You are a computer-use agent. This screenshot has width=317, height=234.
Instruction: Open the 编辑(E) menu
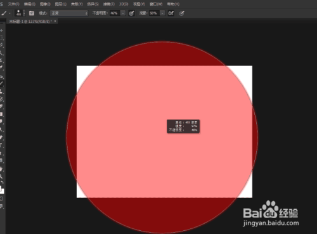coord(30,4)
